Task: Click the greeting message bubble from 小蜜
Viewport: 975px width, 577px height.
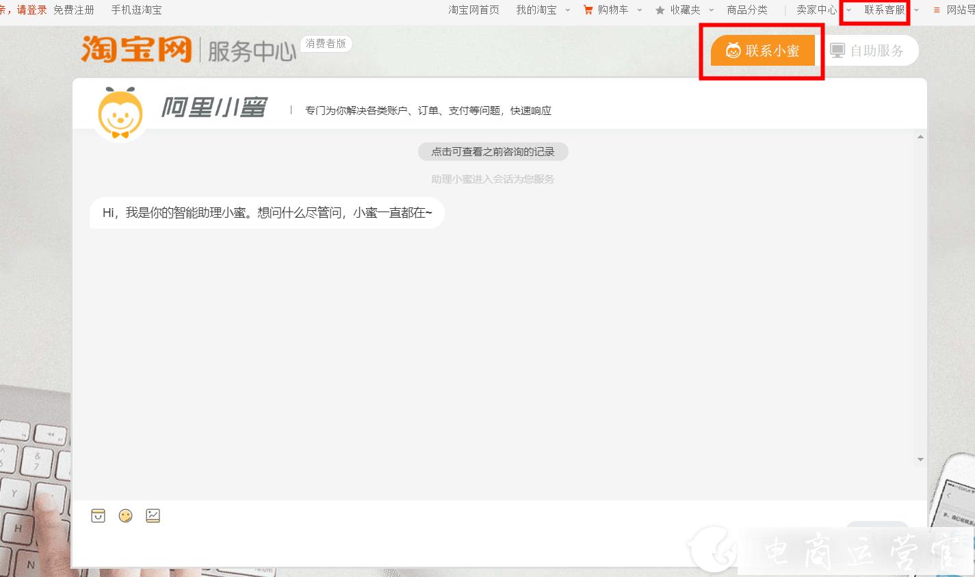Action: click(267, 213)
